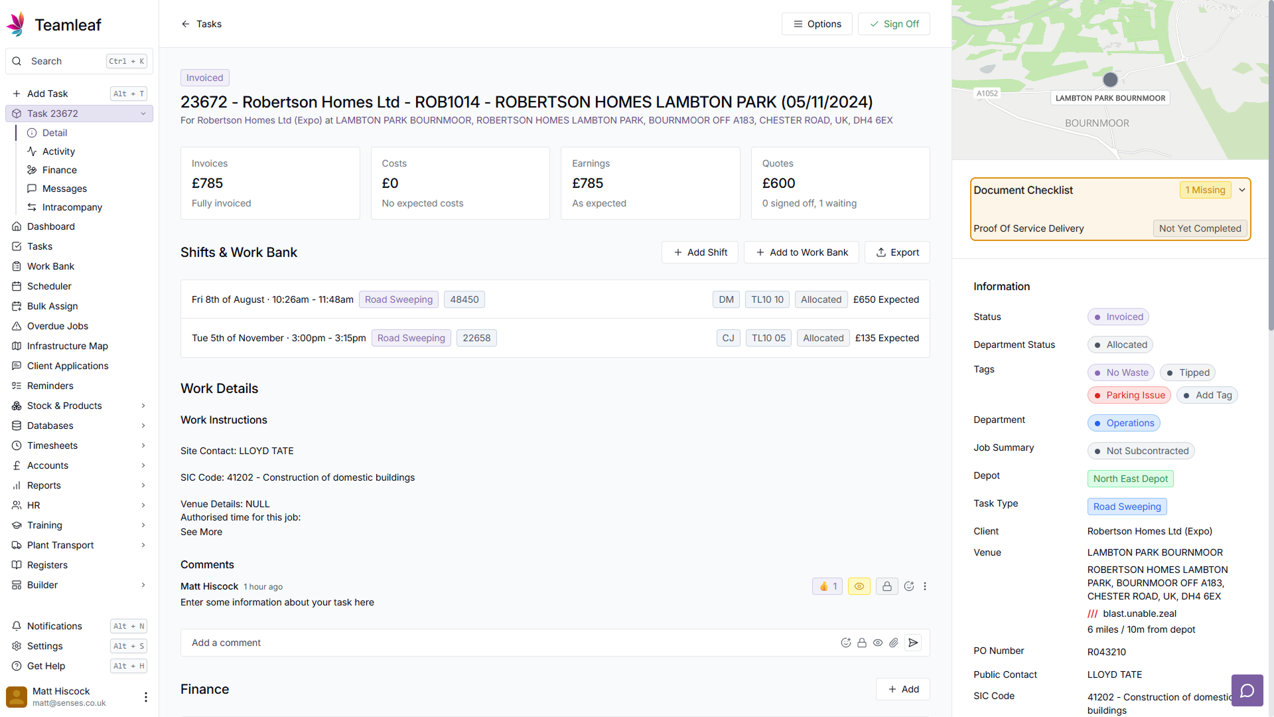Screen dimensions: 1274x717
Task: Select the Operations department color chip
Action: tap(1123, 423)
